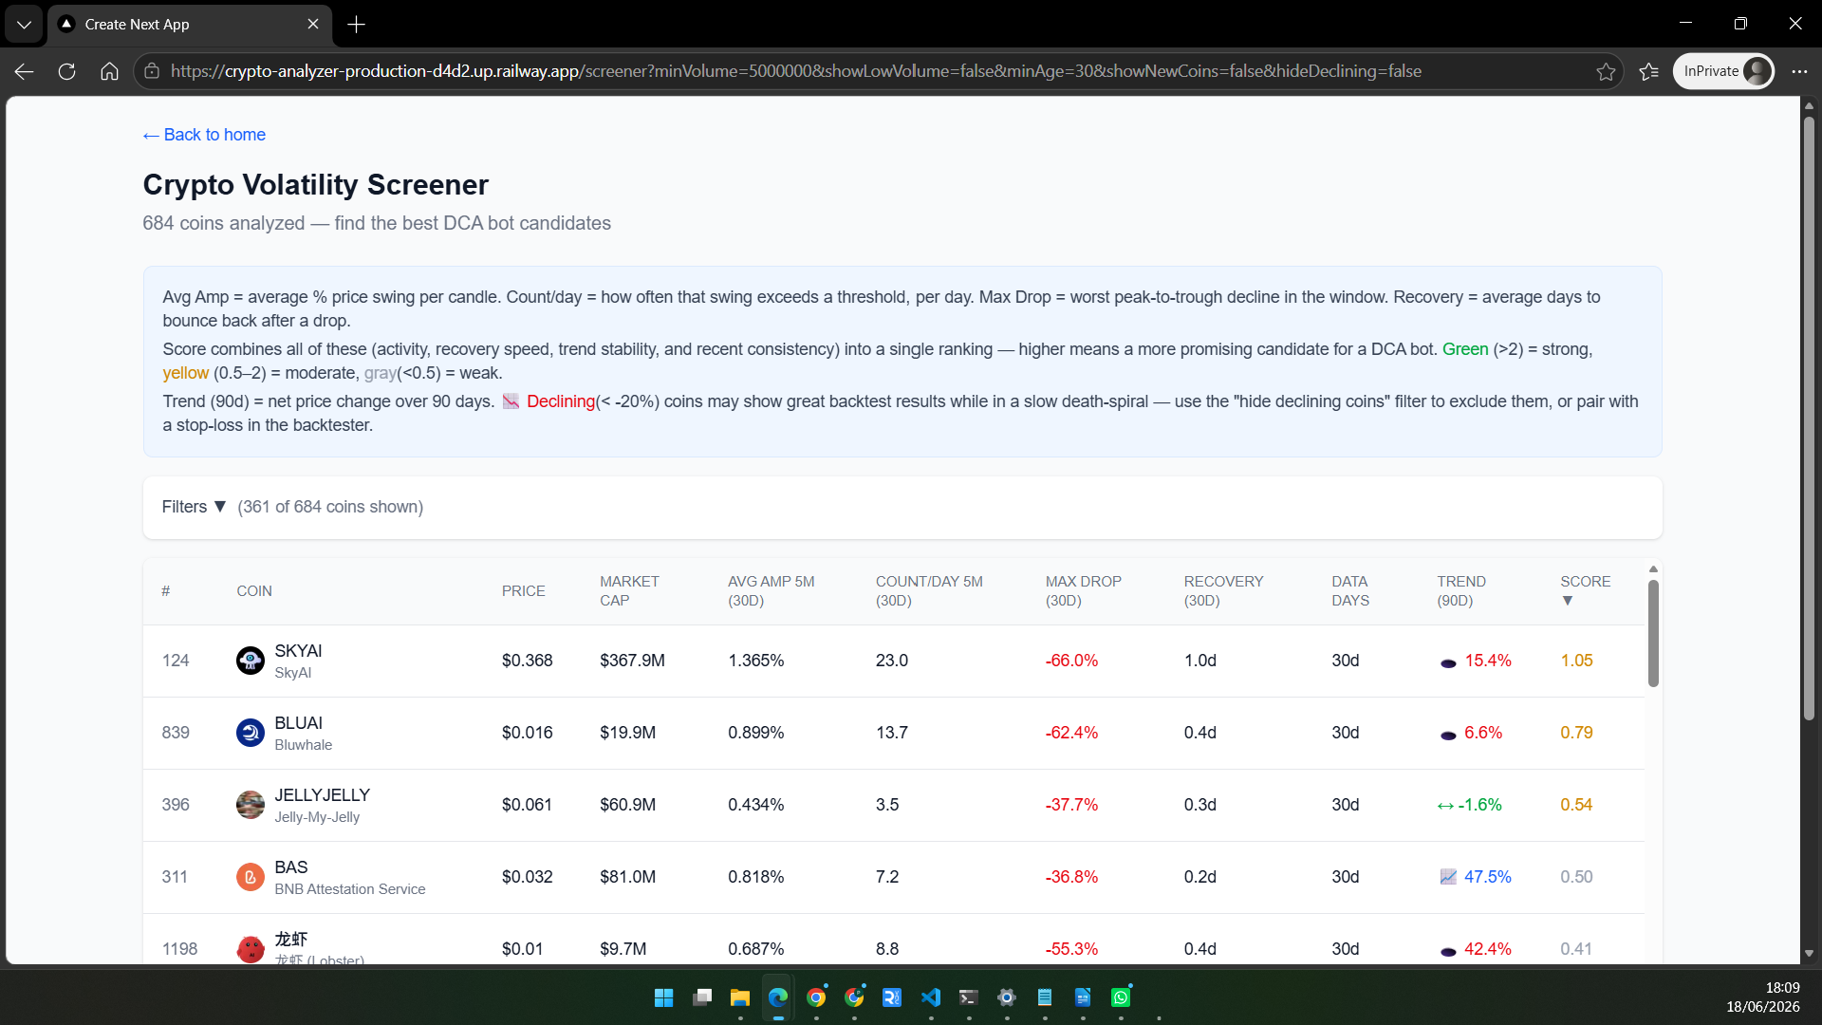Click the page's vertical scrollbar thumb

tap(1809, 418)
